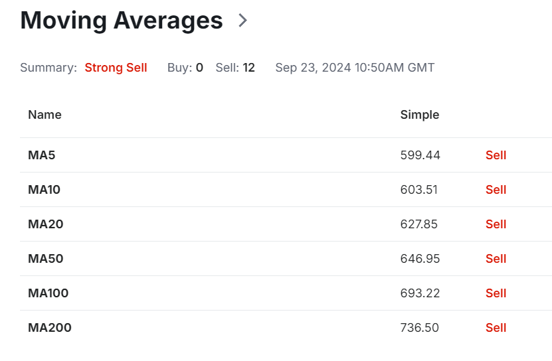
Task: Select the Strong Sell summary label
Action: pos(116,67)
